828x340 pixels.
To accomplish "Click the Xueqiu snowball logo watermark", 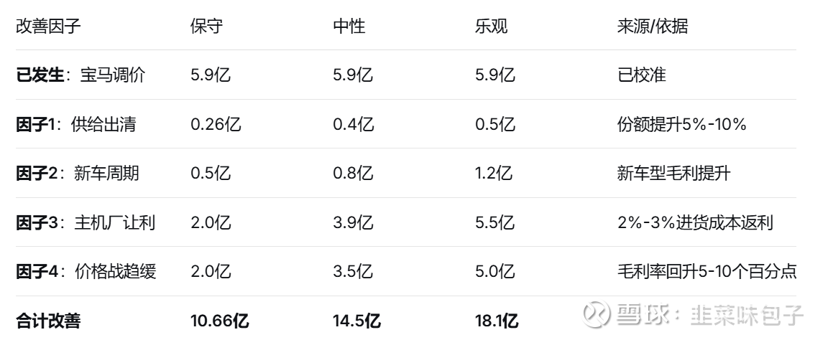I will 596,313.
